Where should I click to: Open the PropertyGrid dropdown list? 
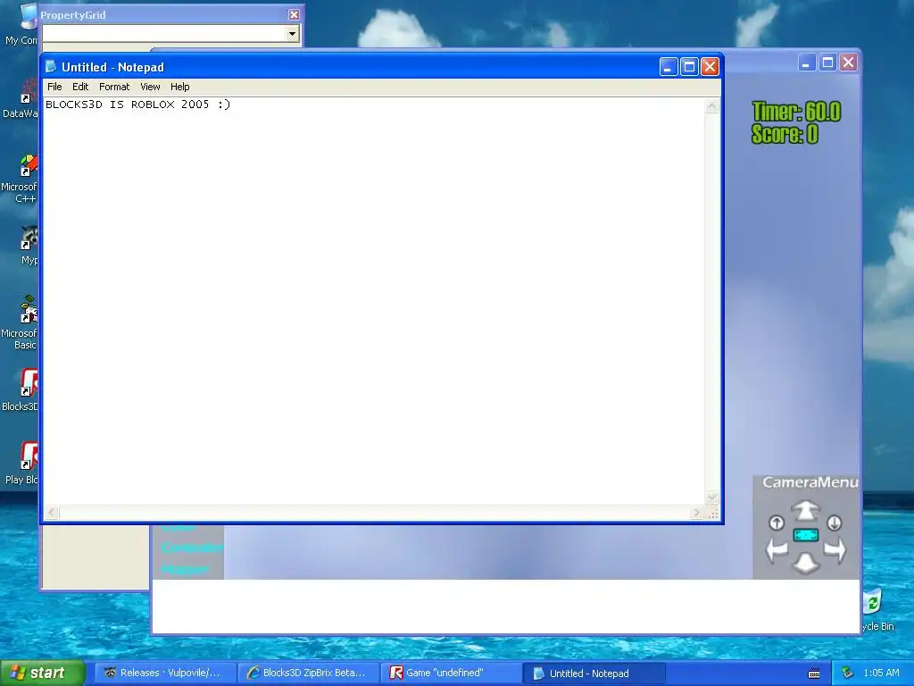pos(292,34)
